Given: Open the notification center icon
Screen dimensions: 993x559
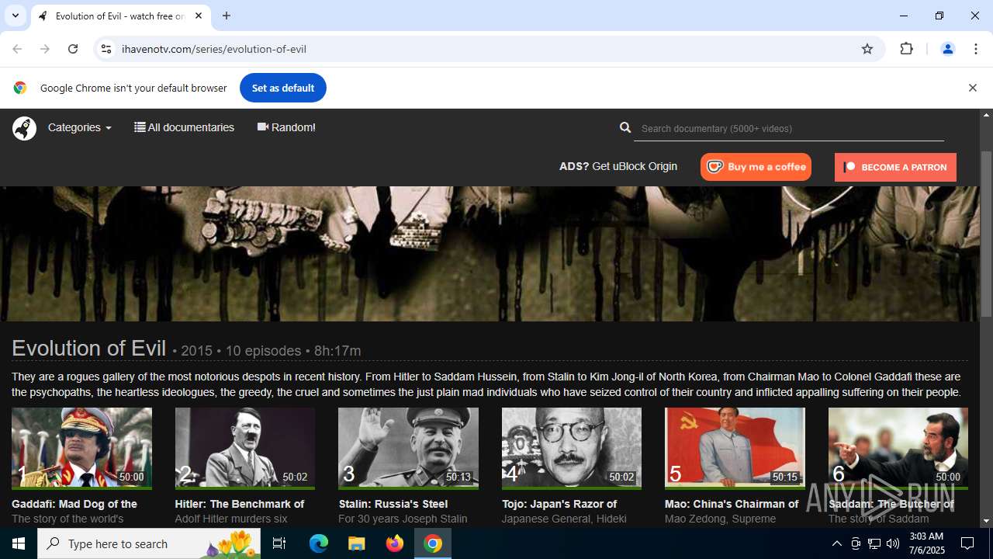Looking at the screenshot, I should pos(967,543).
